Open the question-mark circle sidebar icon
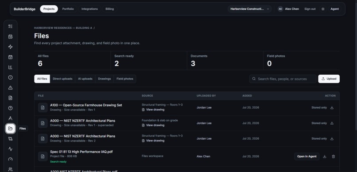Screen dimensions: 357x172 (x=10, y=108)
